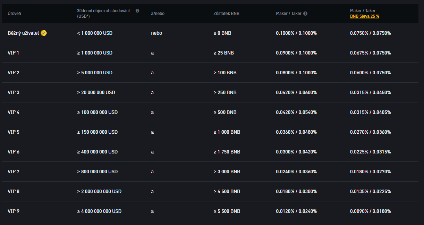424x225 pixels.
Task: Click VIP 9 volume ≥ 4 000 000 000 USD
Action: pyautogui.click(x=99, y=211)
